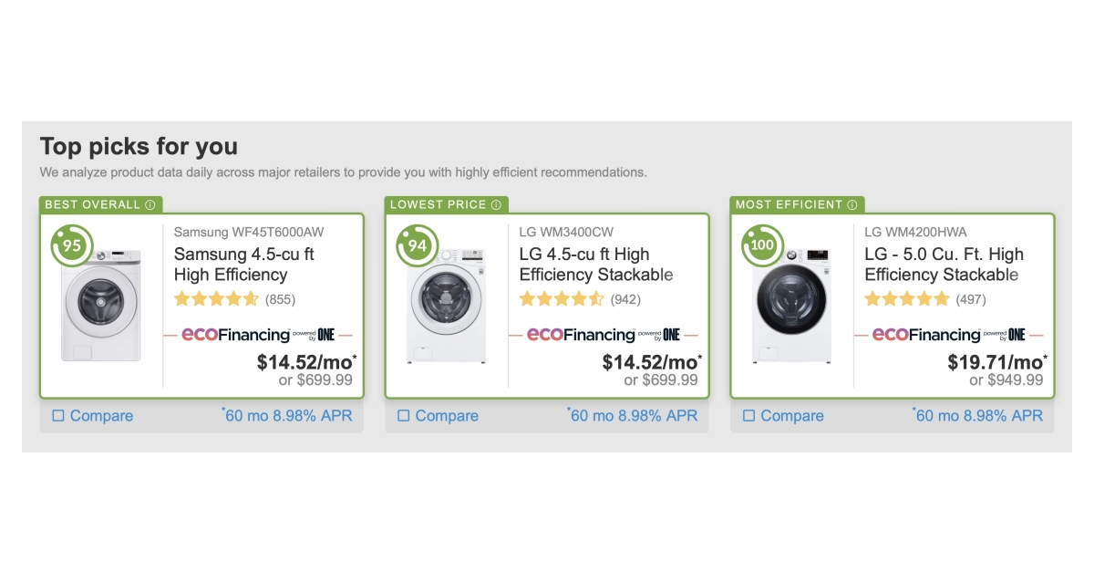Click the 100 efficiency score badge

pyautogui.click(x=762, y=244)
